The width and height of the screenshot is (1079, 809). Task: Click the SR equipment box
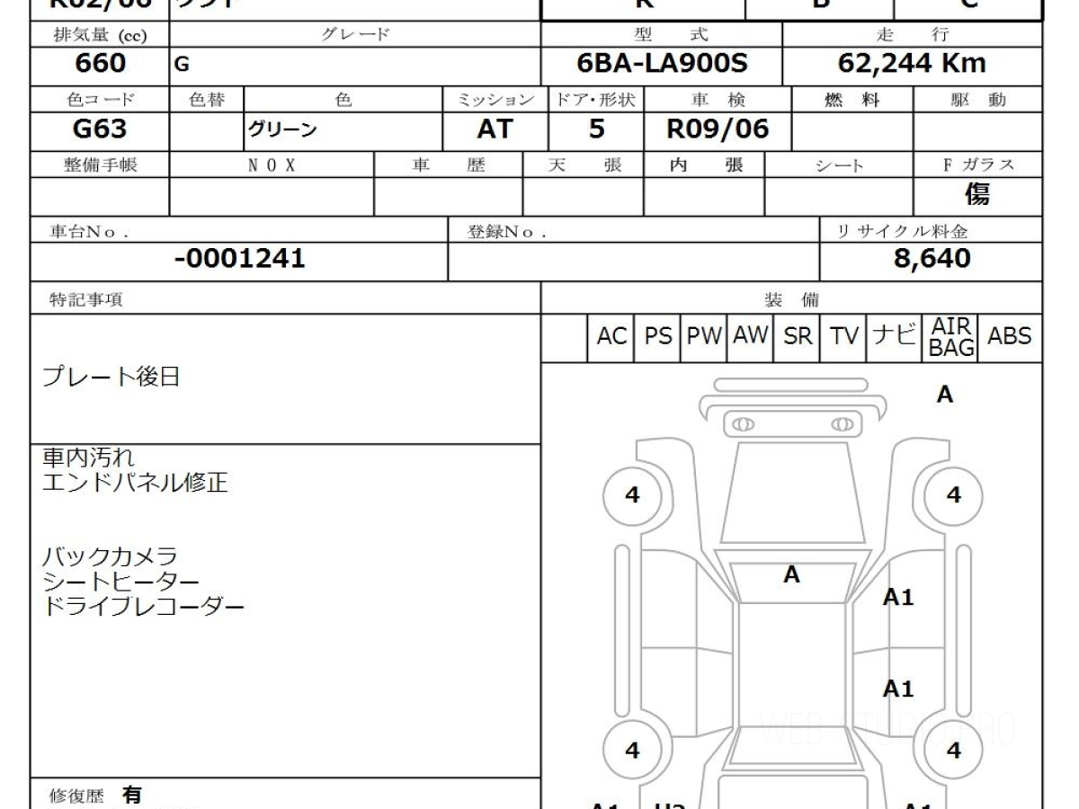798,336
